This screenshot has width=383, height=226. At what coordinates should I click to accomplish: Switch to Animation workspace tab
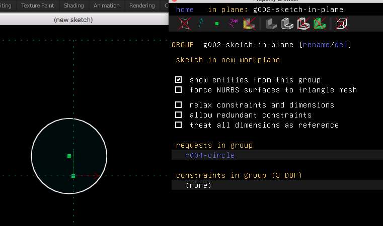tap(107, 6)
